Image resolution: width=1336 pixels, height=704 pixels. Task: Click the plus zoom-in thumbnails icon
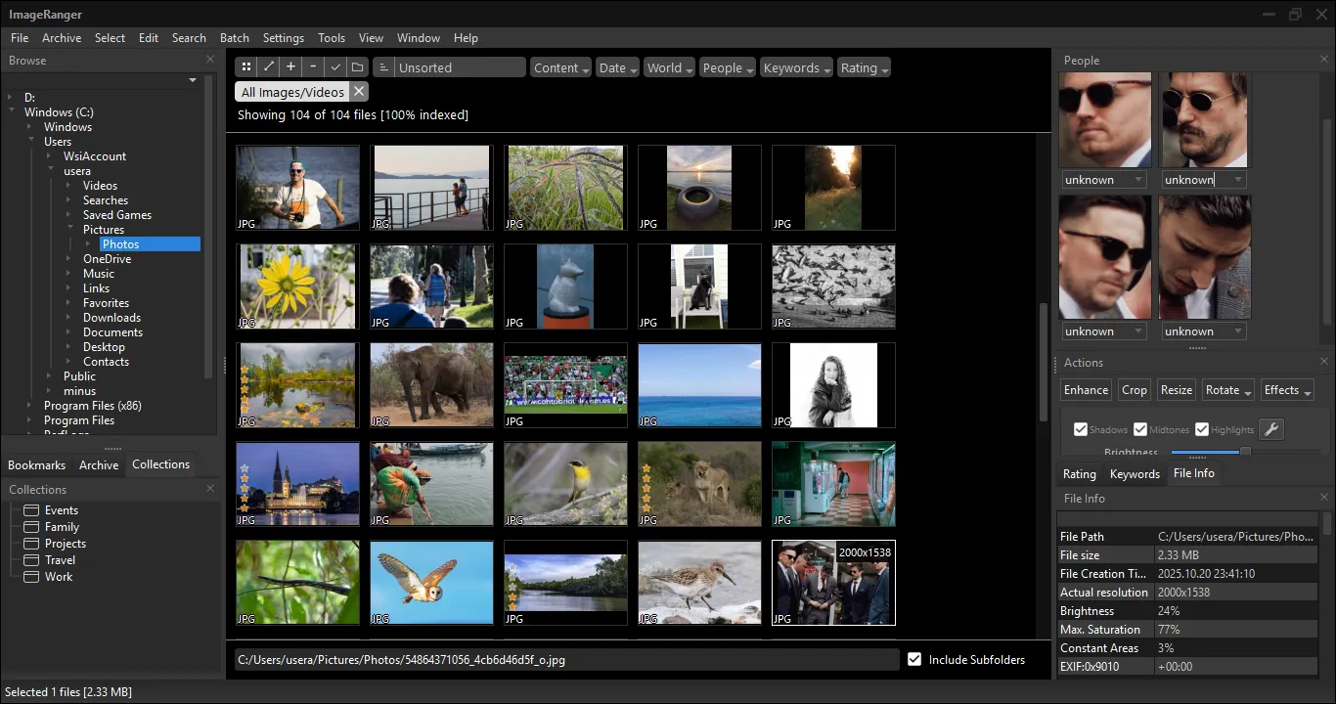[x=290, y=67]
